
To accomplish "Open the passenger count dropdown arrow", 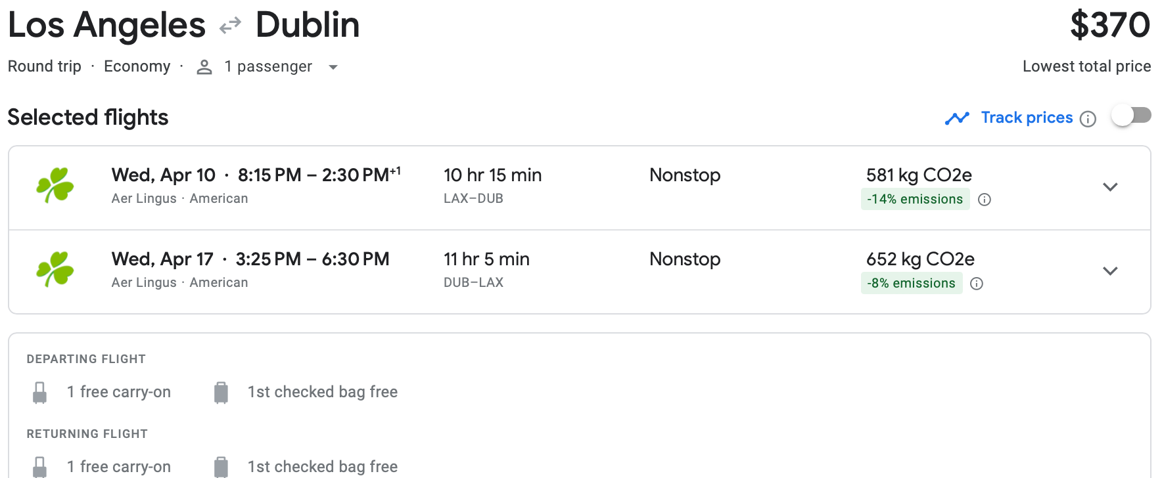I will pos(333,67).
